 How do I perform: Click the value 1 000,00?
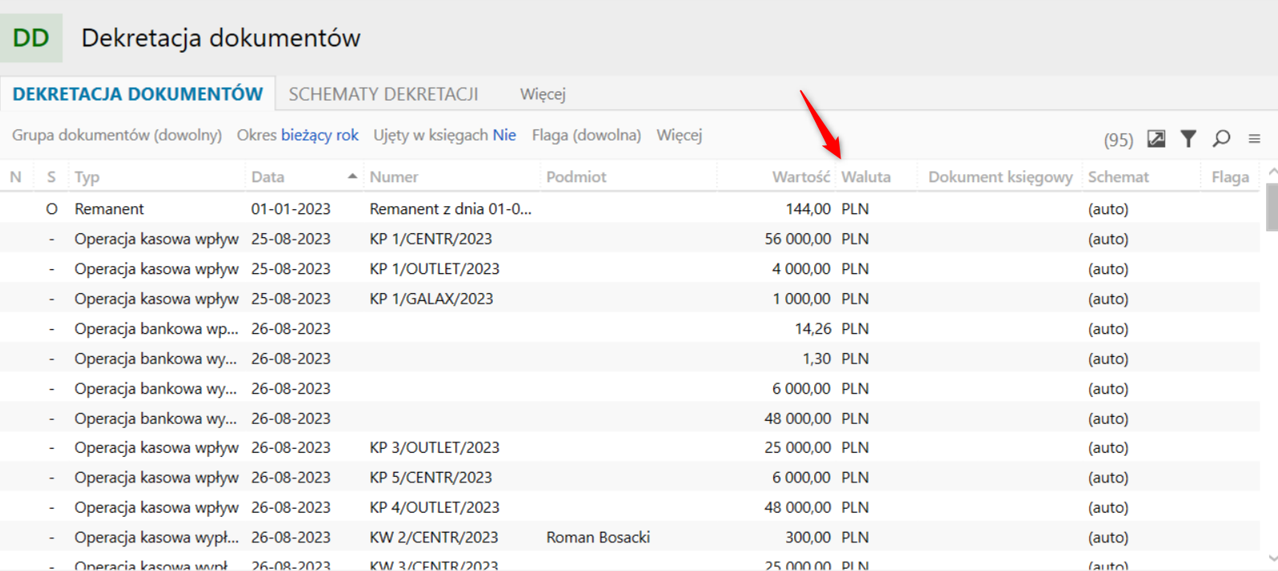(801, 299)
